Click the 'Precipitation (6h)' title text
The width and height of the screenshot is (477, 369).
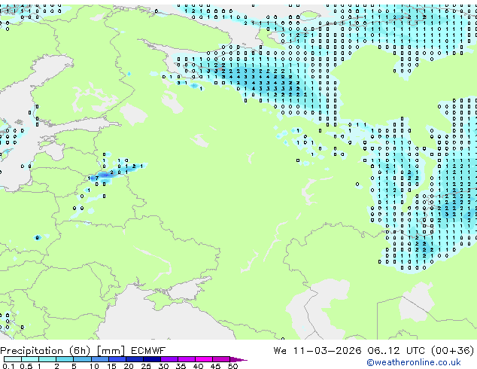tap(45, 351)
